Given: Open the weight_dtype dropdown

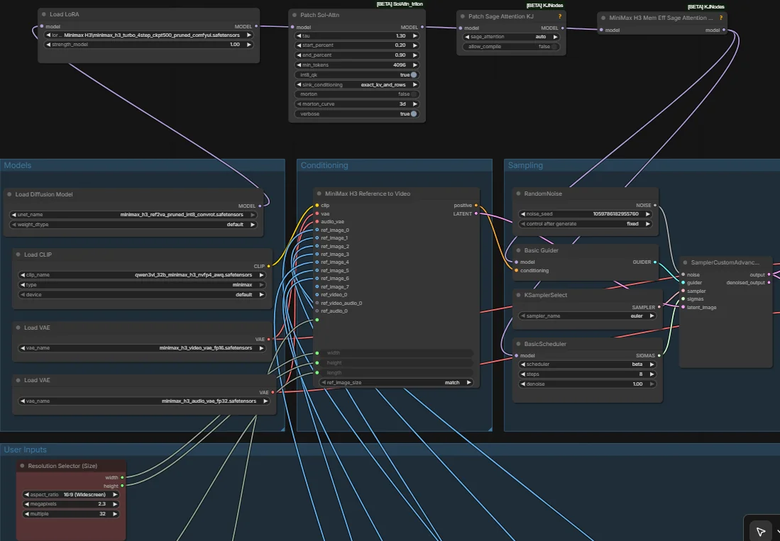Looking at the screenshot, I should tap(133, 225).
